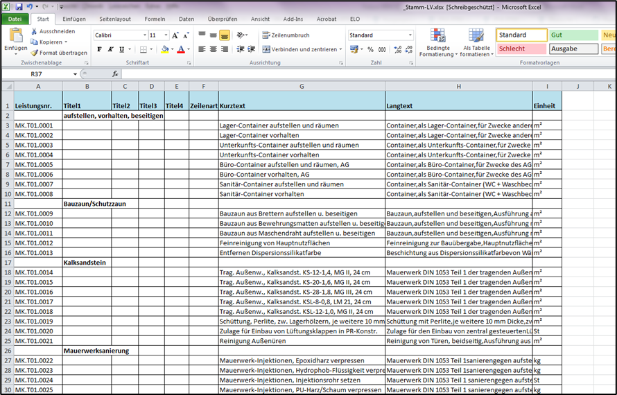This screenshot has width=617, height=395.
Task: Increase font size with the larger A icon
Action: tap(175, 35)
